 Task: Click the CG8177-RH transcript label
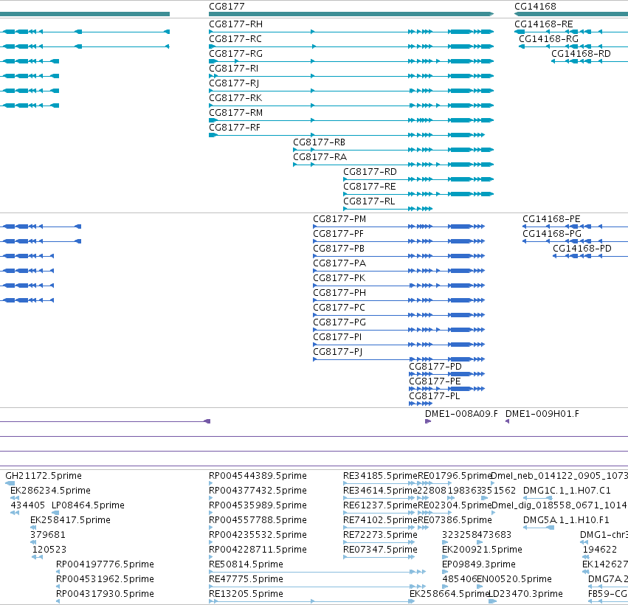(x=236, y=24)
